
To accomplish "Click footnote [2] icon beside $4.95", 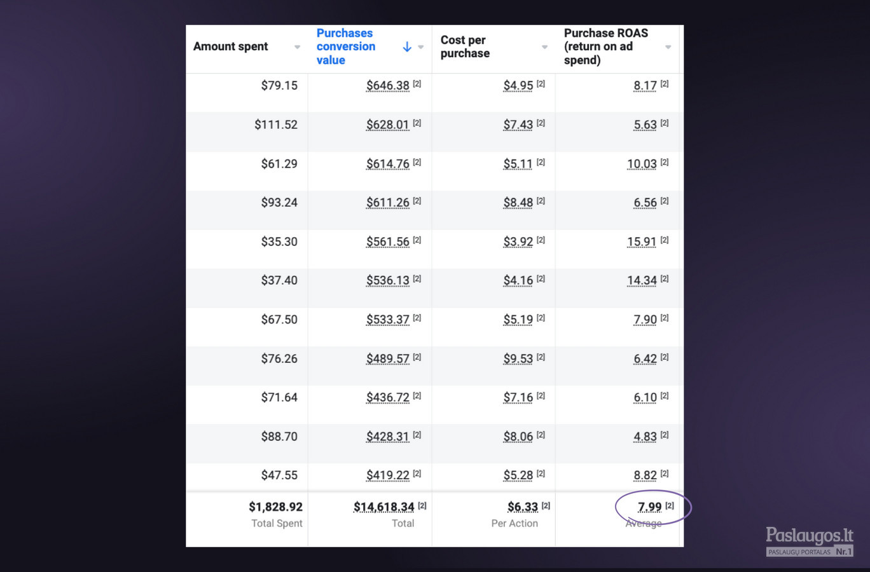I will [x=541, y=84].
